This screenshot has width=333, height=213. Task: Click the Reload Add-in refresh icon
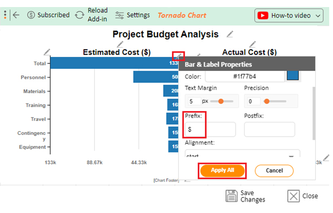[80, 15]
